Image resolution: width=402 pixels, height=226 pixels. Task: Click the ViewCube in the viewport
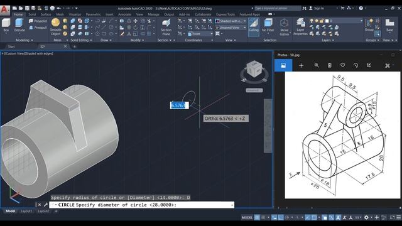pyautogui.click(x=254, y=69)
